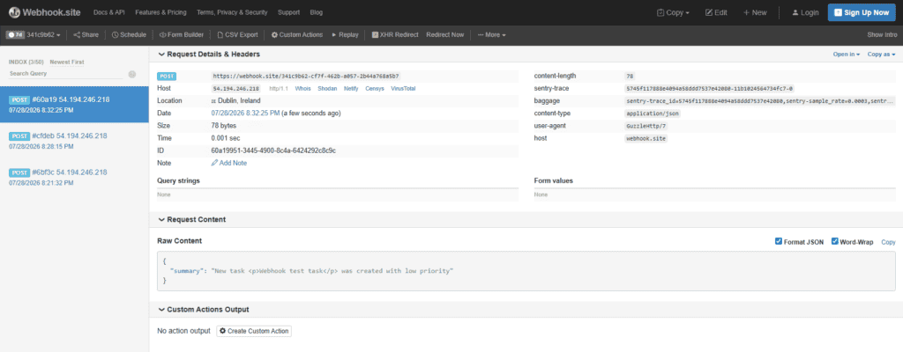Toggle the Format JSON checkbox

(779, 242)
